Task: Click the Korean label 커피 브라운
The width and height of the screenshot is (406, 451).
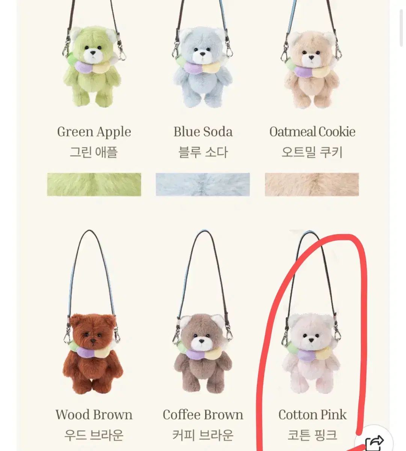Action: click(203, 435)
